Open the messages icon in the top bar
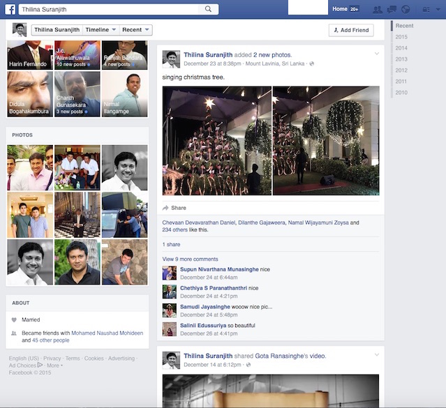The width and height of the screenshot is (446, 408). click(x=392, y=10)
